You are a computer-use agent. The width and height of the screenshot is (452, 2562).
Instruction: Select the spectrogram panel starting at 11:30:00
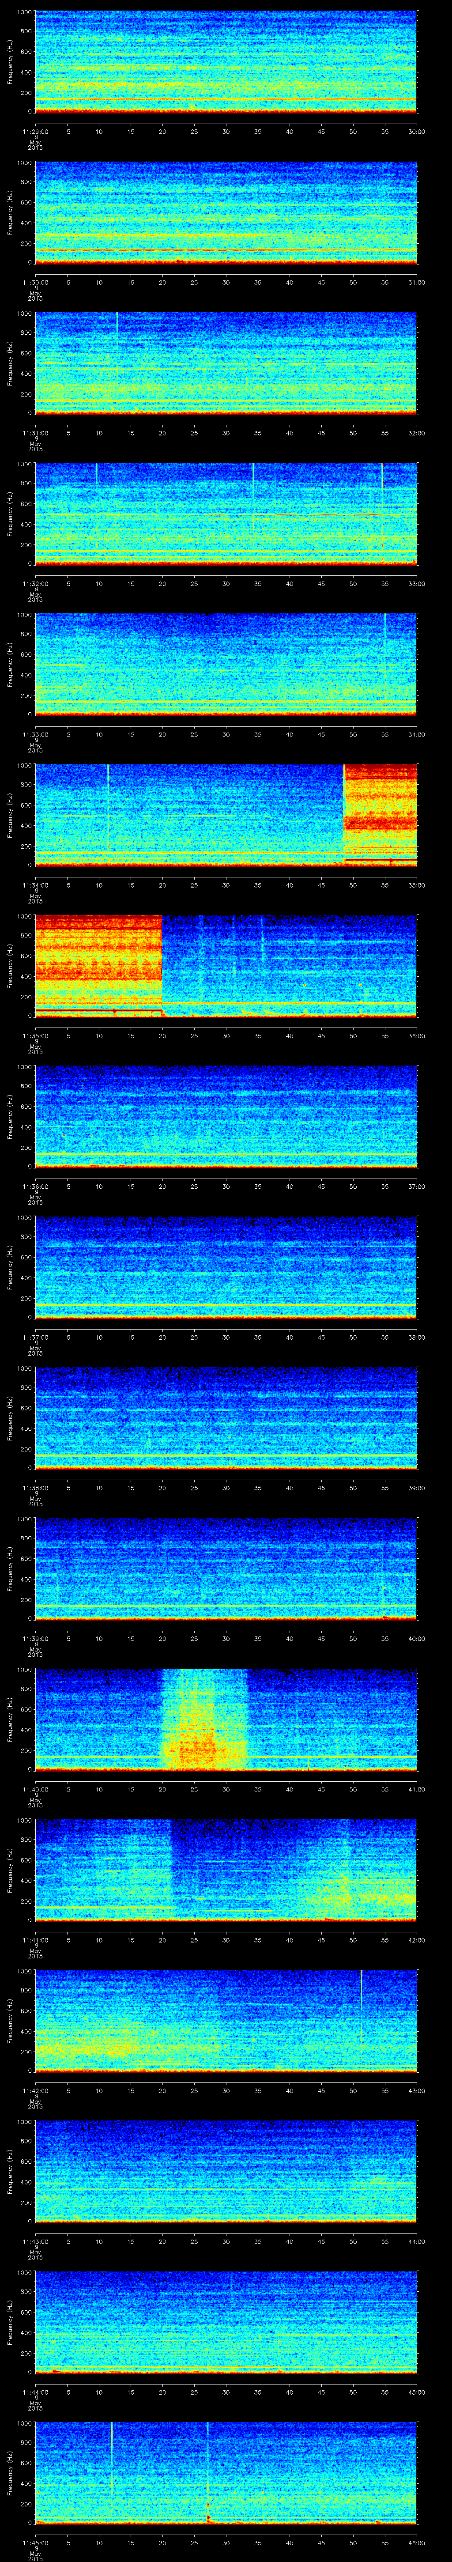pyautogui.click(x=226, y=213)
